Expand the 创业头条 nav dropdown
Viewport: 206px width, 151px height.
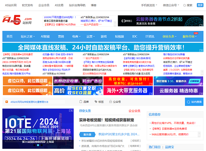click(x=170, y=36)
